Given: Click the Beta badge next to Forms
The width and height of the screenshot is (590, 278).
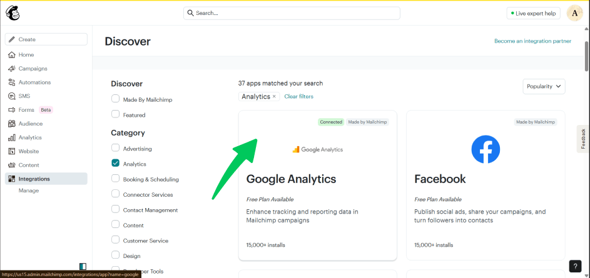Looking at the screenshot, I should pyautogui.click(x=46, y=110).
